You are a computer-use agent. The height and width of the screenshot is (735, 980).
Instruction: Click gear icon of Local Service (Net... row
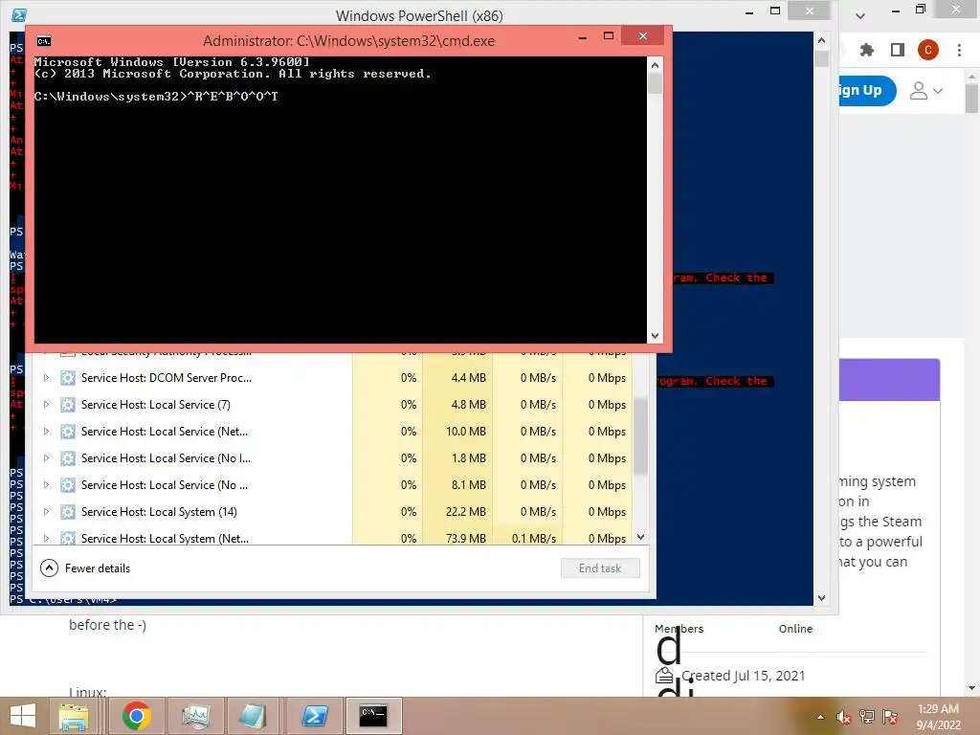click(68, 432)
